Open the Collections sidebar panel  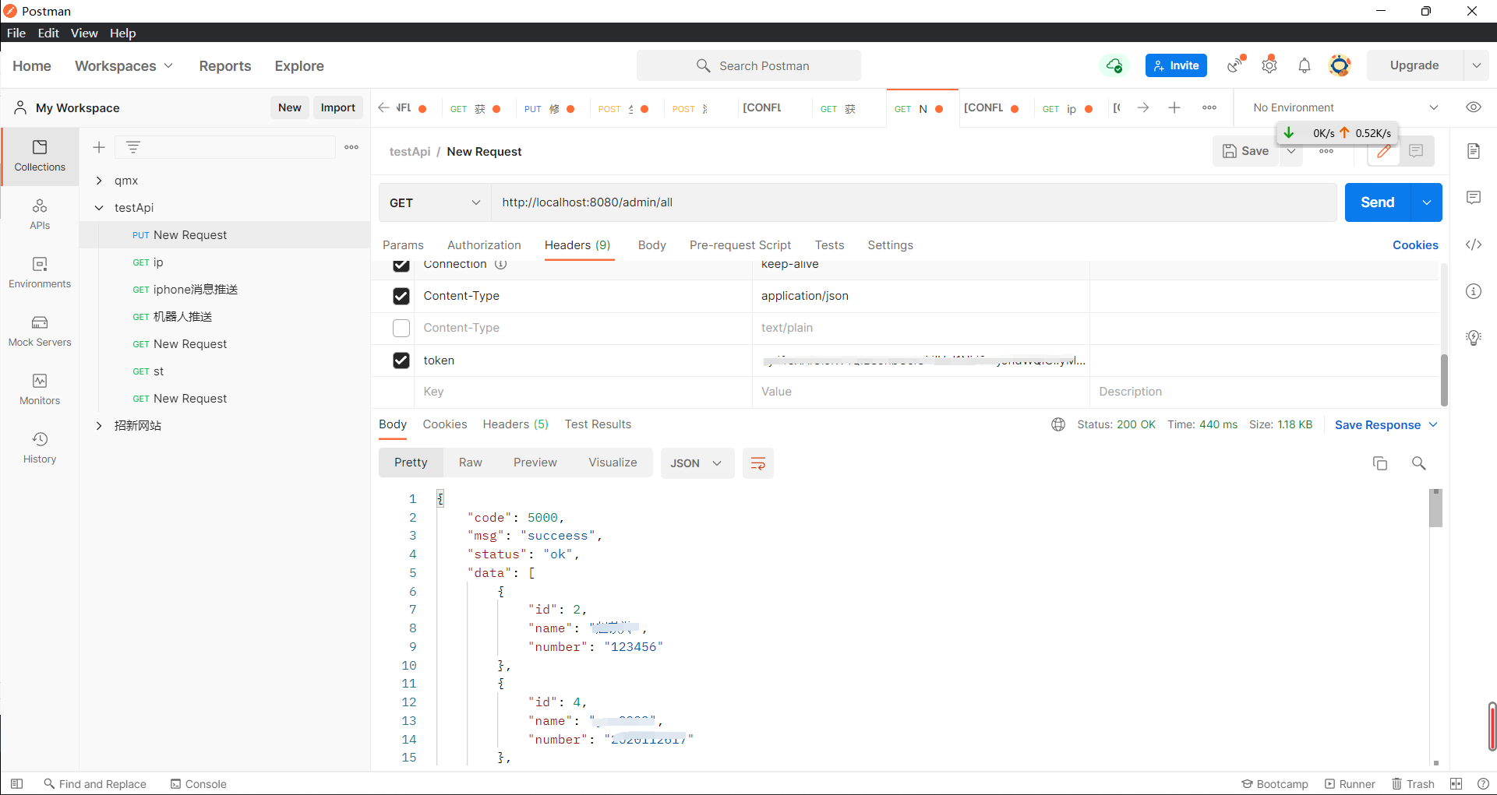pos(40,156)
